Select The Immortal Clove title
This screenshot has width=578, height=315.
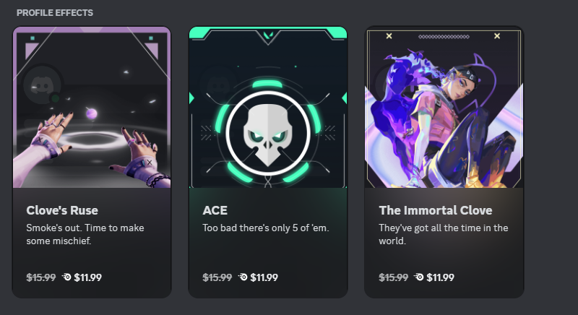point(436,210)
